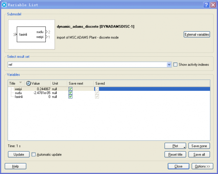Open the Plot button's dropdown arrow
Viewport: 218px width, 174px height.
click(185, 146)
